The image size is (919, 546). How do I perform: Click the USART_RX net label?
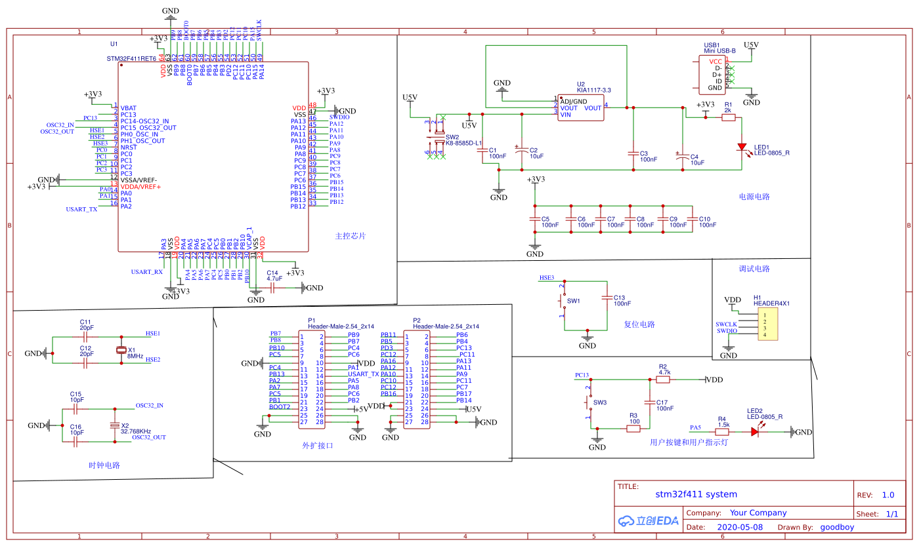click(147, 271)
